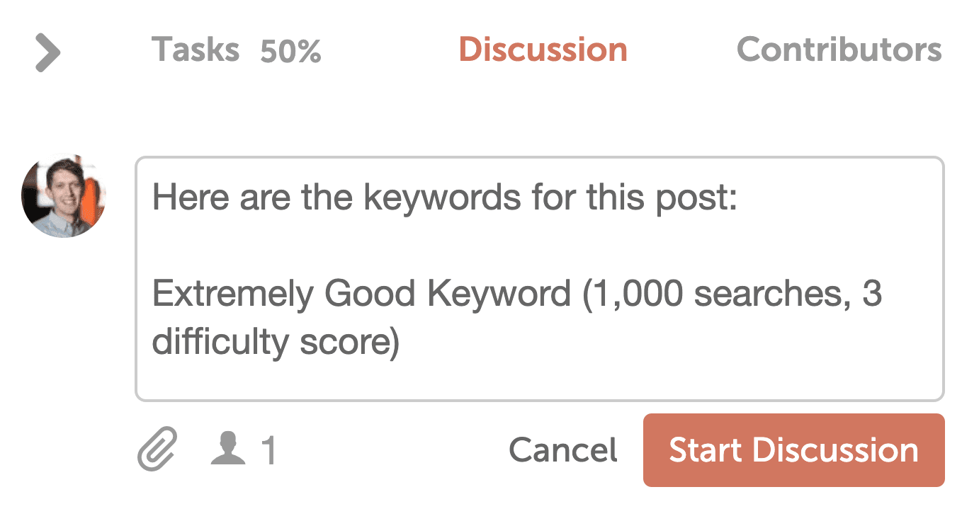979x521 pixels.
Task: Click the Start Discussion button
Action: (x=793, y=450)
